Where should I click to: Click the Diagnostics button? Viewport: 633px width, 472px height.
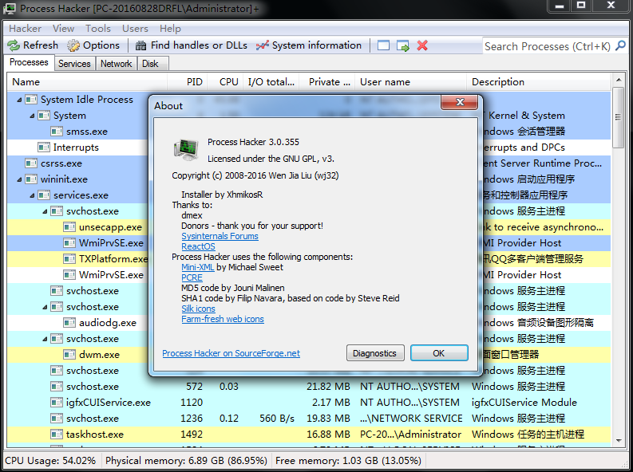(374, 353)
